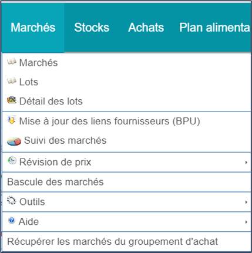
Task: Expand the Révision de prix submenu arrow
Action: click(x=246, y=163)
